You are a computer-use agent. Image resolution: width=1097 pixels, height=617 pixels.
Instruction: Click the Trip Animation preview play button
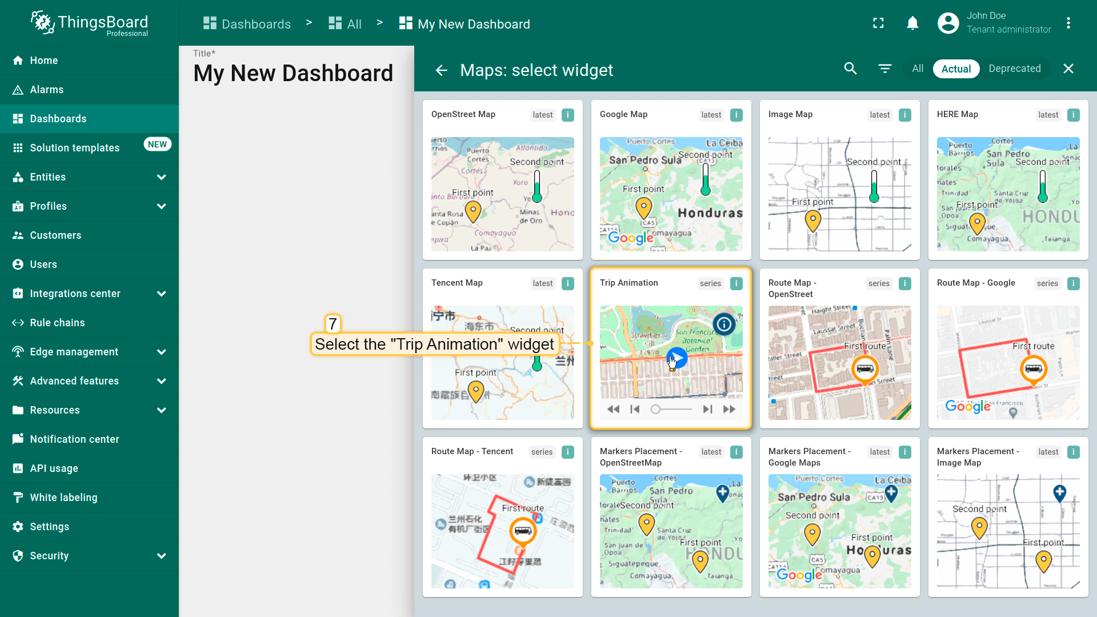[x=678, y=358]
